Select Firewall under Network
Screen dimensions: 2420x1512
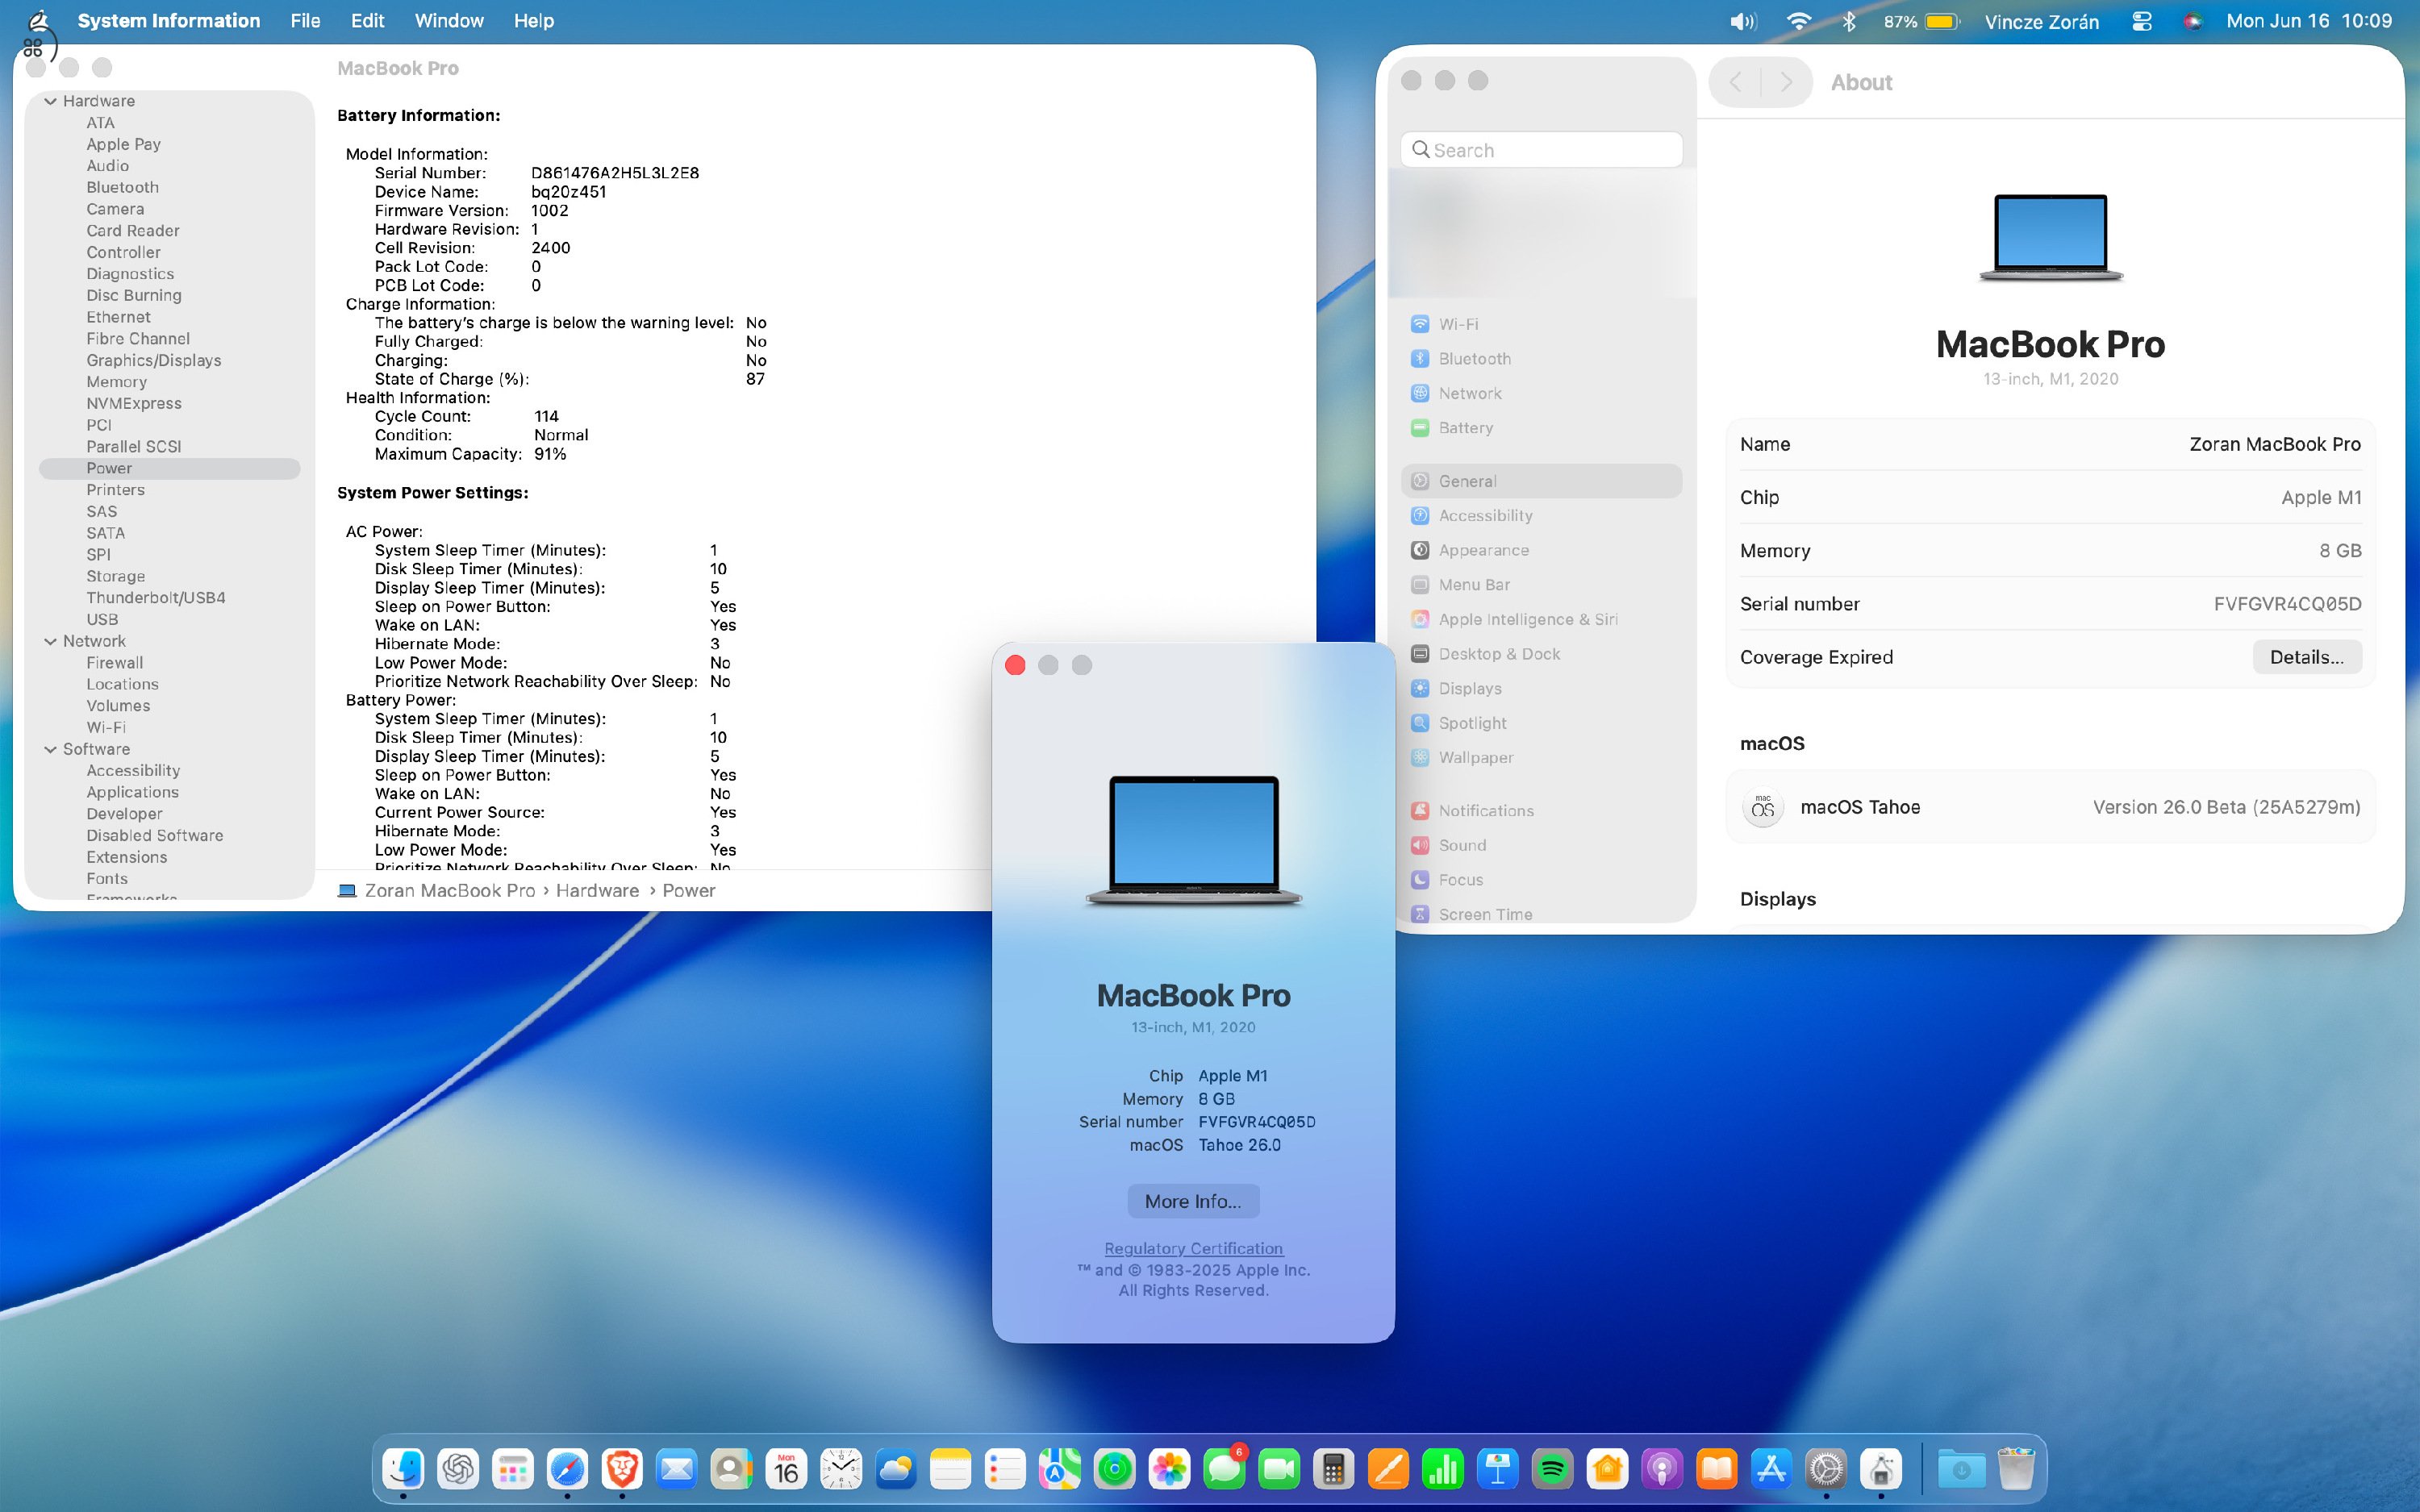[x=114, y=663]
